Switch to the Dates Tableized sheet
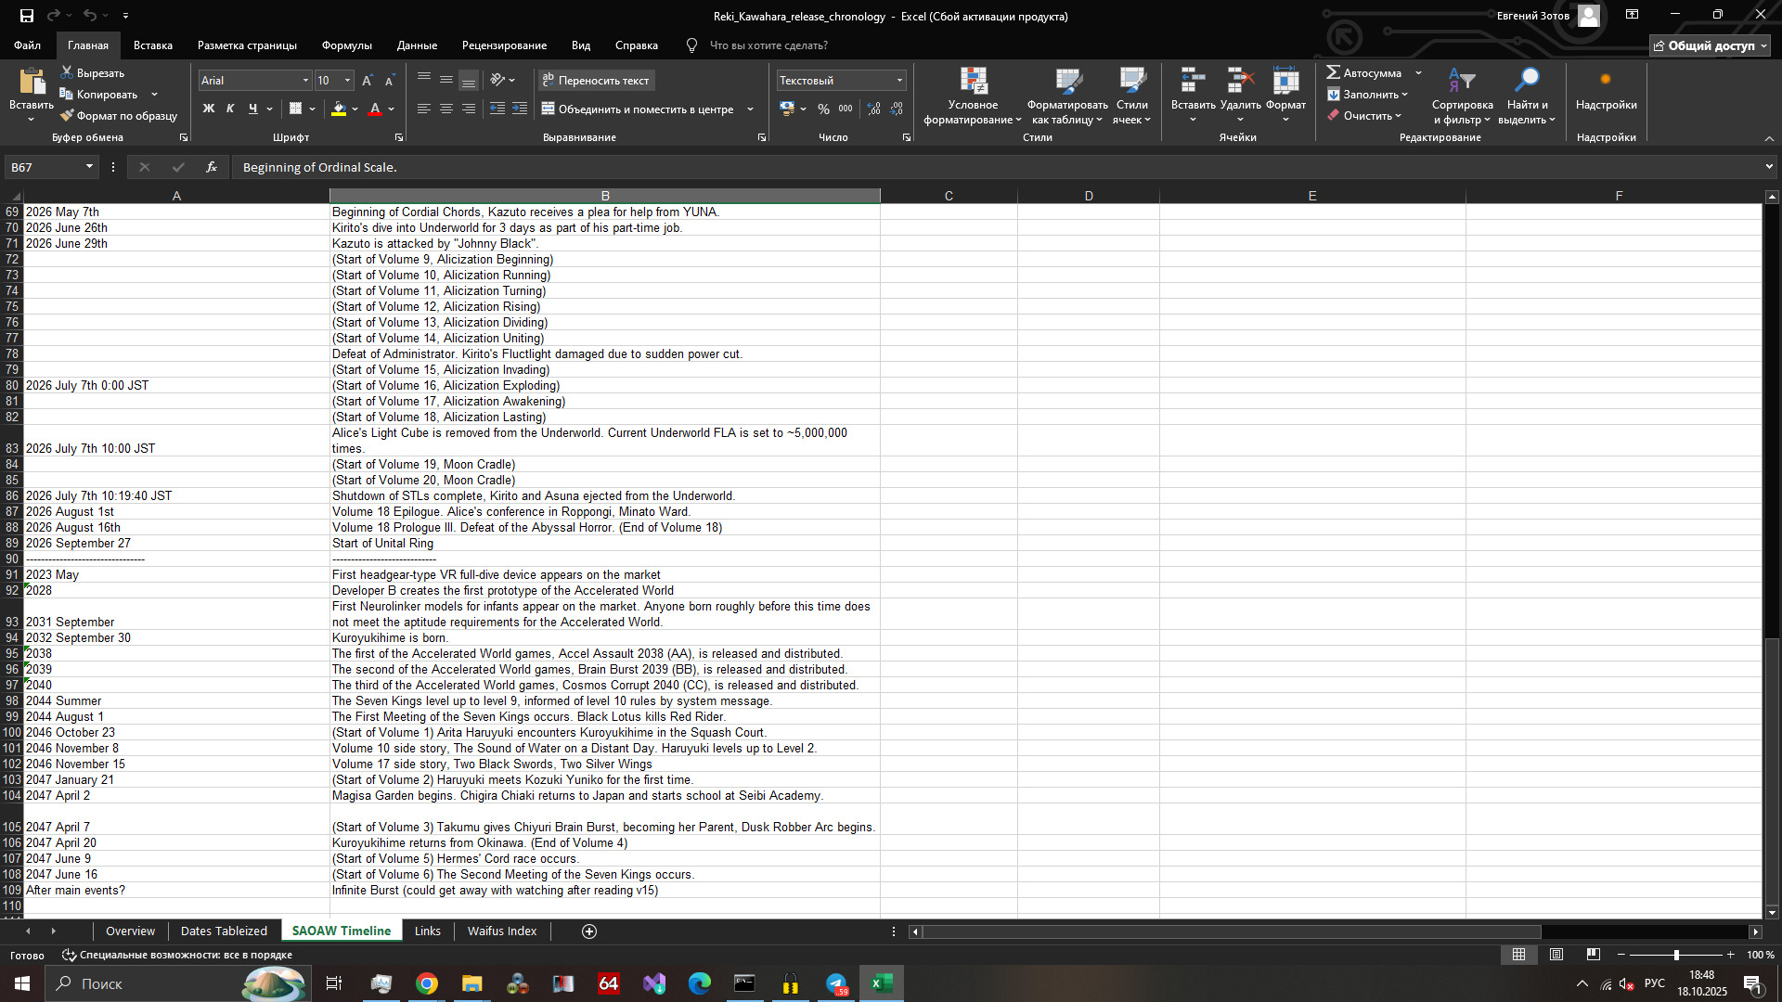Image resolution: width=1782 pixels, height=1002 pixels. click(x=224, y=931)
